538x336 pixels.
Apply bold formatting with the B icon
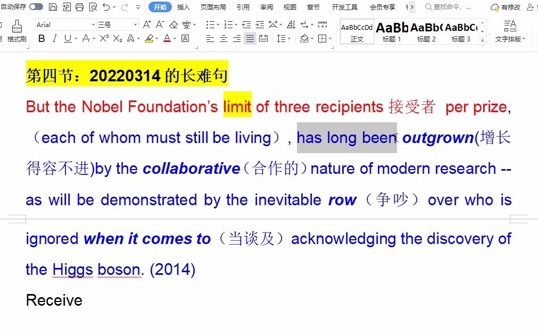click(41, 38)
